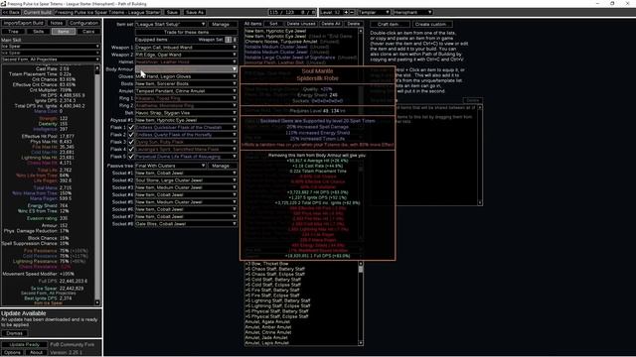Click the Save As button
This screenshot has width=636, height=357.
195,13
